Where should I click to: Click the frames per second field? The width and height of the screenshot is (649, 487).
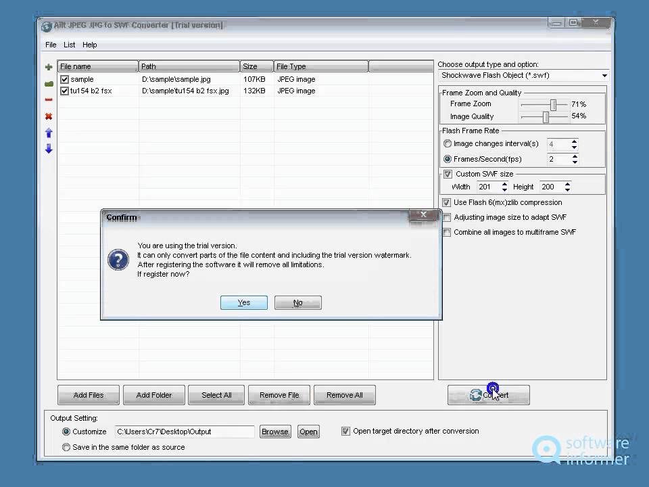pyautogui.click(x=559, y=159)
